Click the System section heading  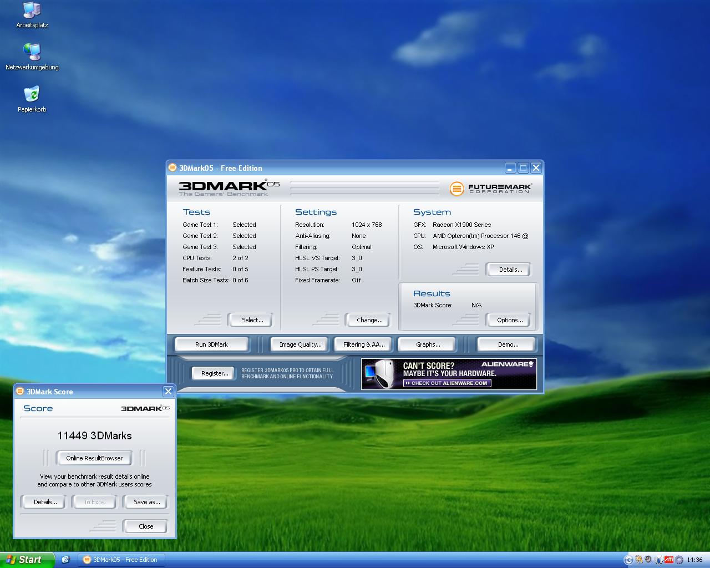432,212
